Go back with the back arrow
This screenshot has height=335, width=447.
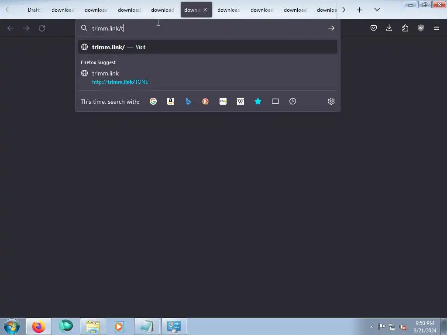(10, 28)
